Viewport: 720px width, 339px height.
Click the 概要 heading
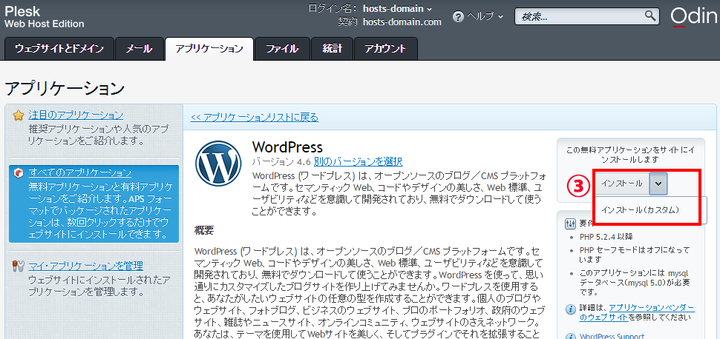click(x=204, y=230)
